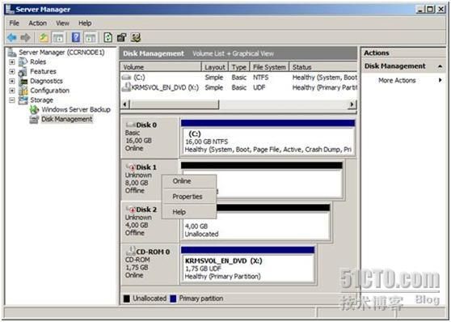Click the UDF file system cell
The width and height of the screenshot is (451, 322).
[x=259, y=87]
